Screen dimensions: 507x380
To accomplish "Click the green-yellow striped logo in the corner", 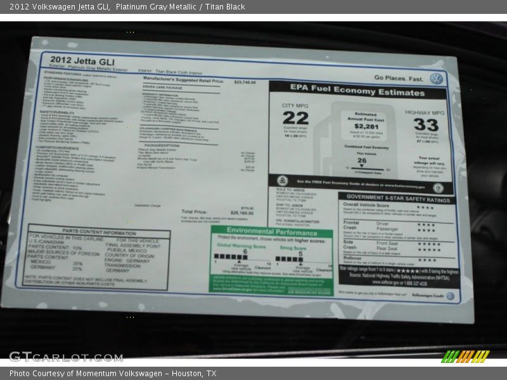I will 466,357.
